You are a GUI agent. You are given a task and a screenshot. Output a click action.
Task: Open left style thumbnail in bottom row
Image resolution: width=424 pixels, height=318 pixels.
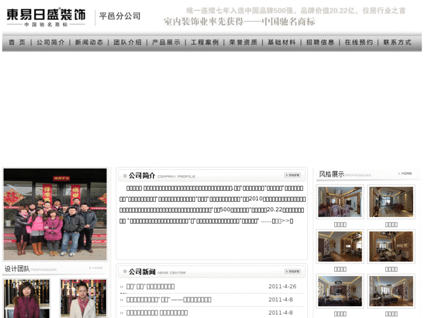(340, 291)
